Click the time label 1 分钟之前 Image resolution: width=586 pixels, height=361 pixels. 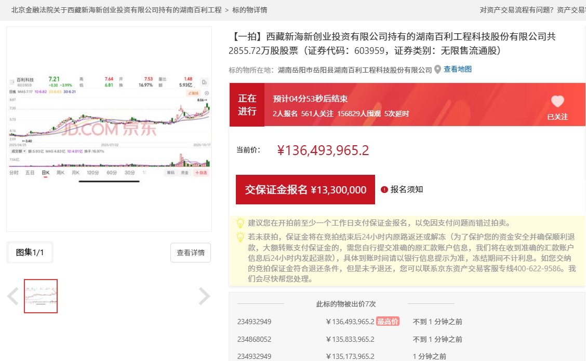point(430,356)
